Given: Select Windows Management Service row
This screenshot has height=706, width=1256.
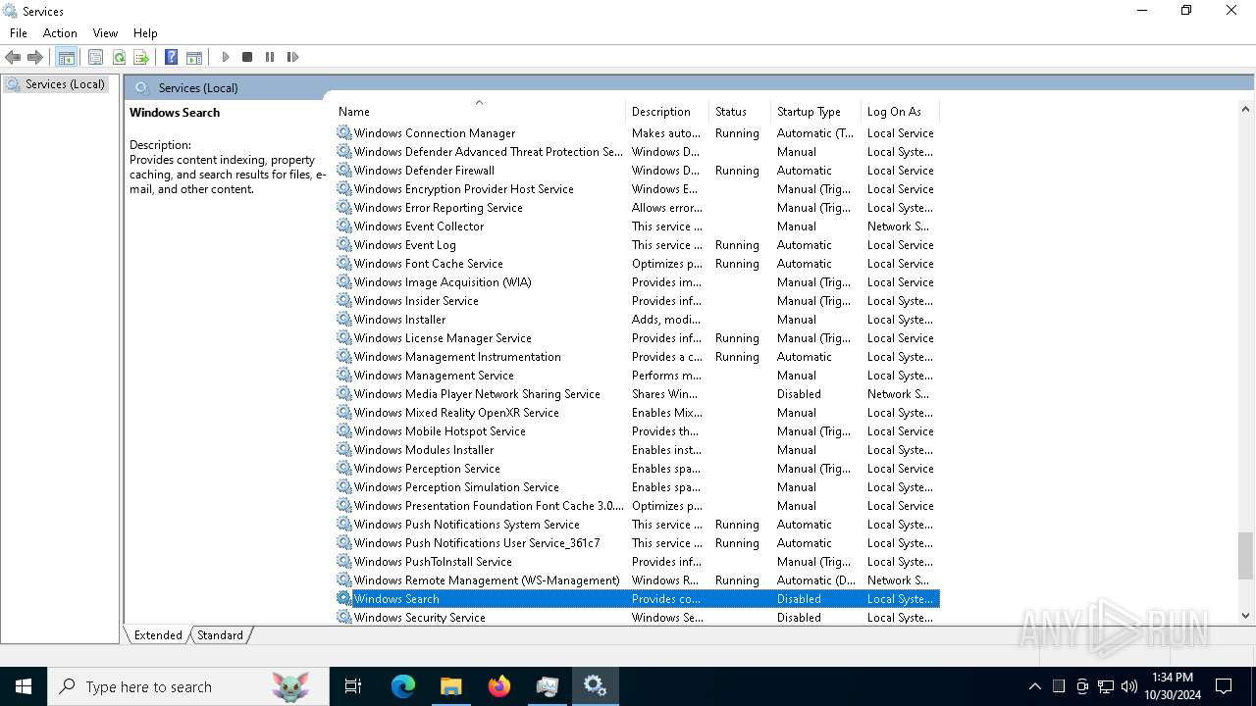Looking at the screenshot, I should (x=637, y=376).
